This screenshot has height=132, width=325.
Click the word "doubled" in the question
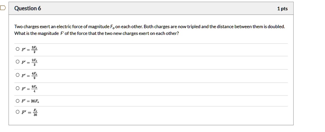coord(276,27)
